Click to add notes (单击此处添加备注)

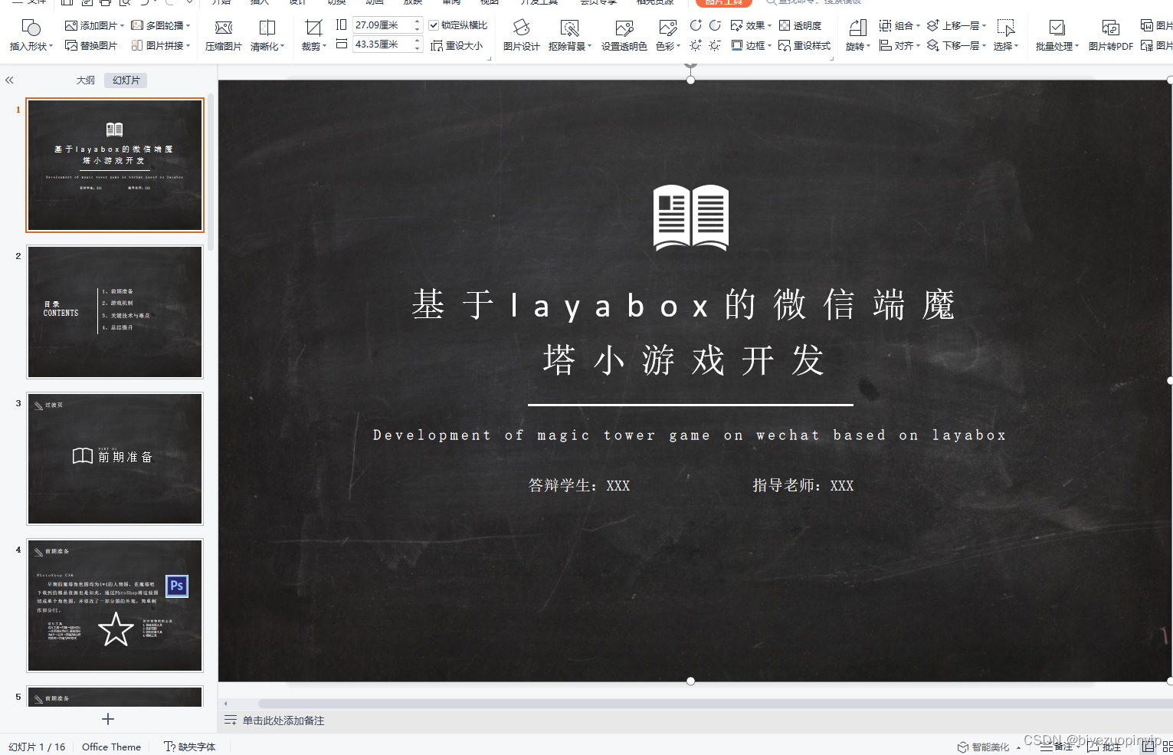pos(283,721)
